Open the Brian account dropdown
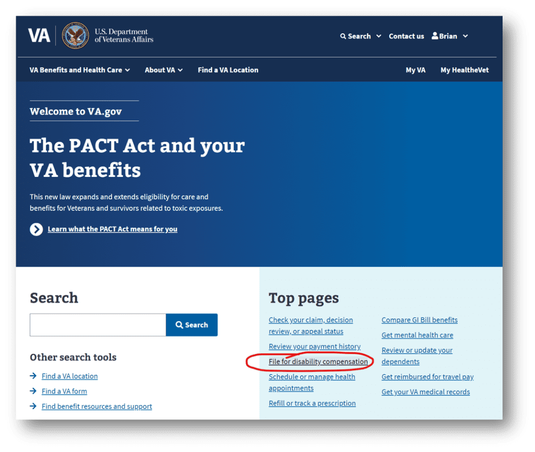This screenshot has height=452, width=535. [x=450, y=36]
